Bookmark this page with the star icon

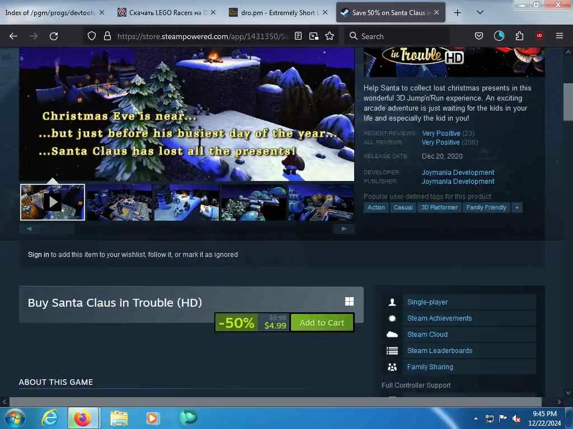(x=330, y=36)
